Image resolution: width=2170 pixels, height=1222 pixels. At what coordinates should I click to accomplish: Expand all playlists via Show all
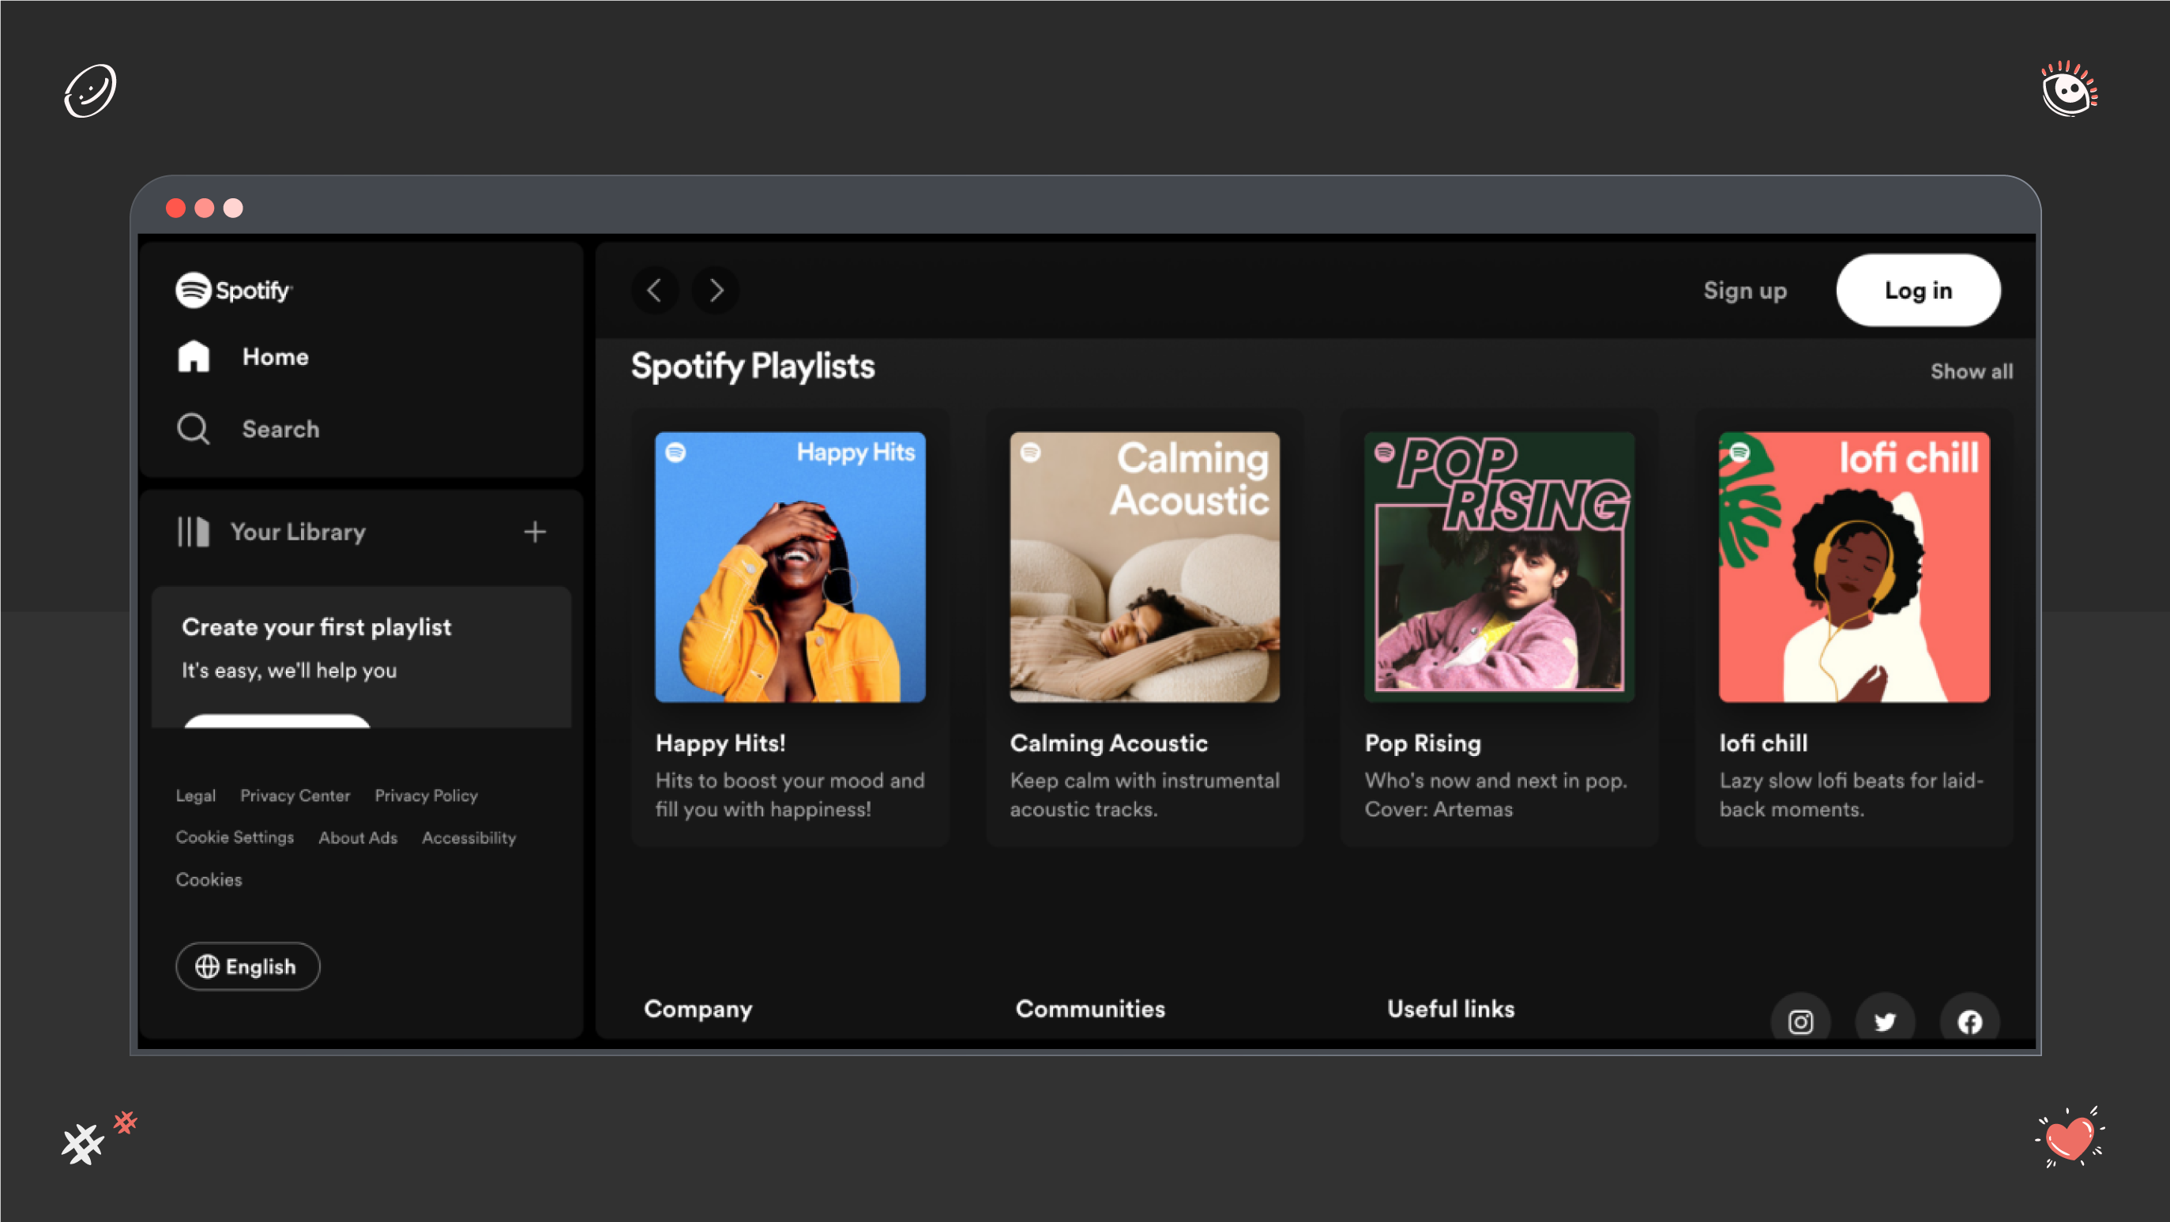coord(1971,370)
